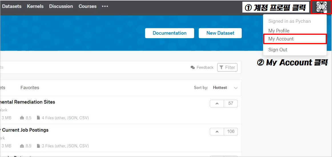This screenshot has height=157, width=332.
Task: Switch to the Favorites tab
Action: pyautogui.click(x=30, y=88)
